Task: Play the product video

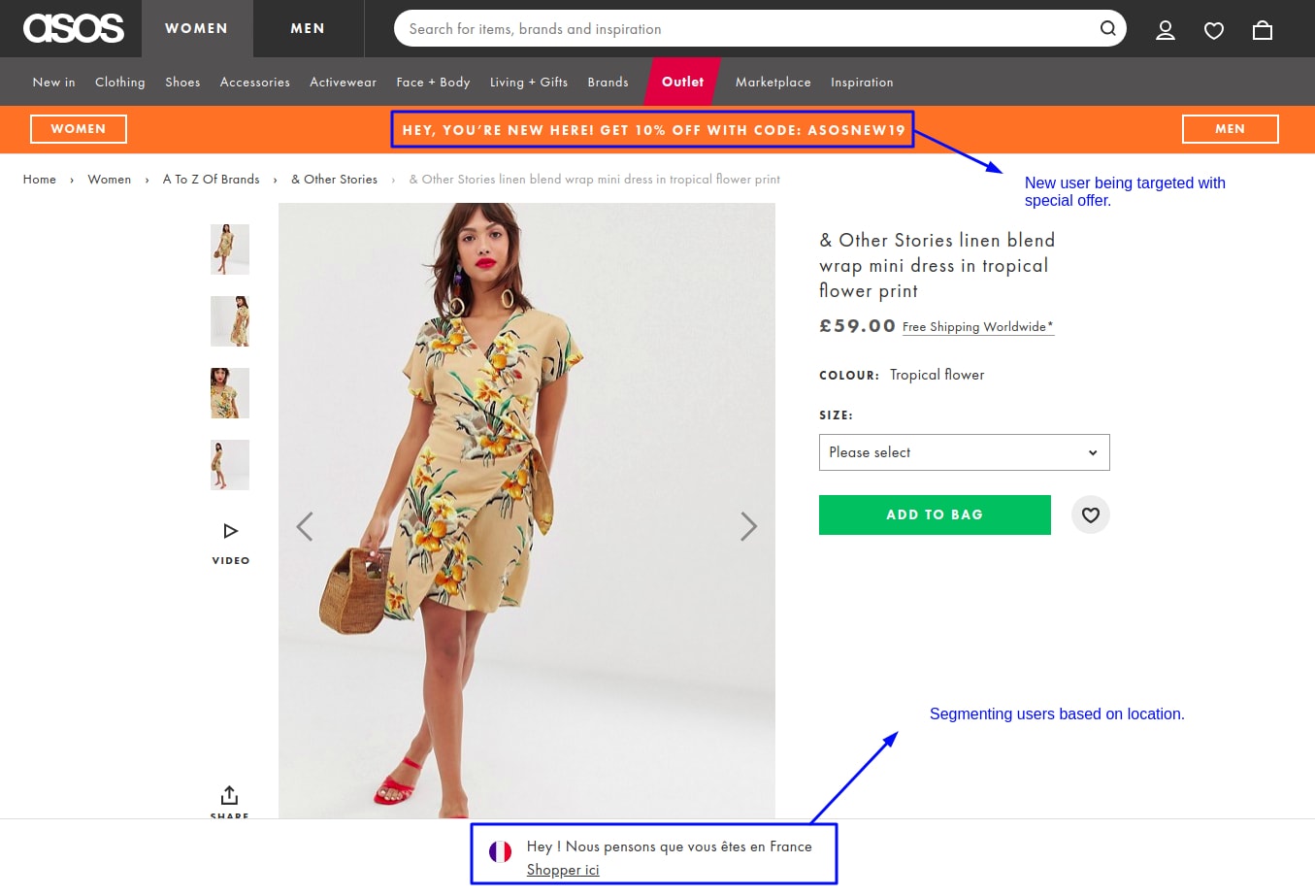Action: coord(230,530)
